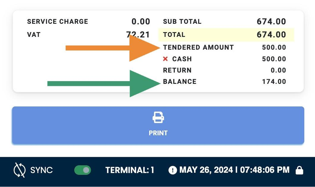
Task: Click the sync arrows icon
Action: [x=19, y=170]
